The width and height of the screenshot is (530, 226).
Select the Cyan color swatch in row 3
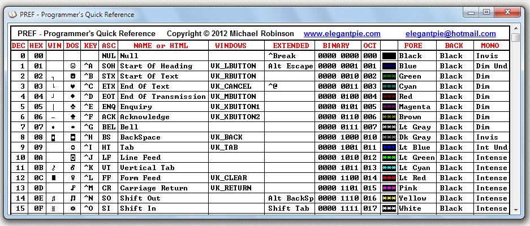(x=389, y=86)
